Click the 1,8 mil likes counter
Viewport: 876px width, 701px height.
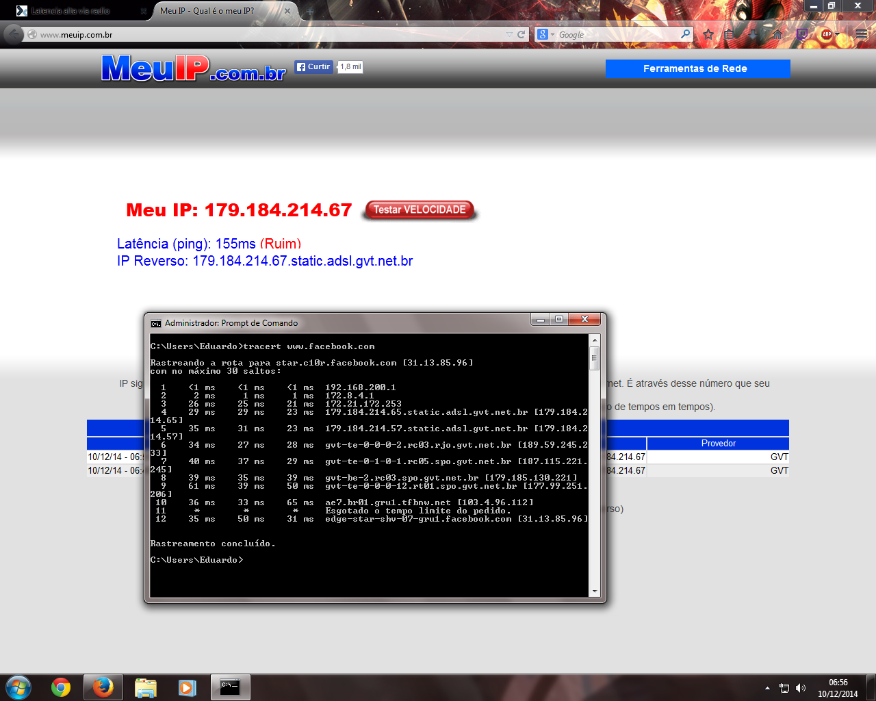pos(350,67)
